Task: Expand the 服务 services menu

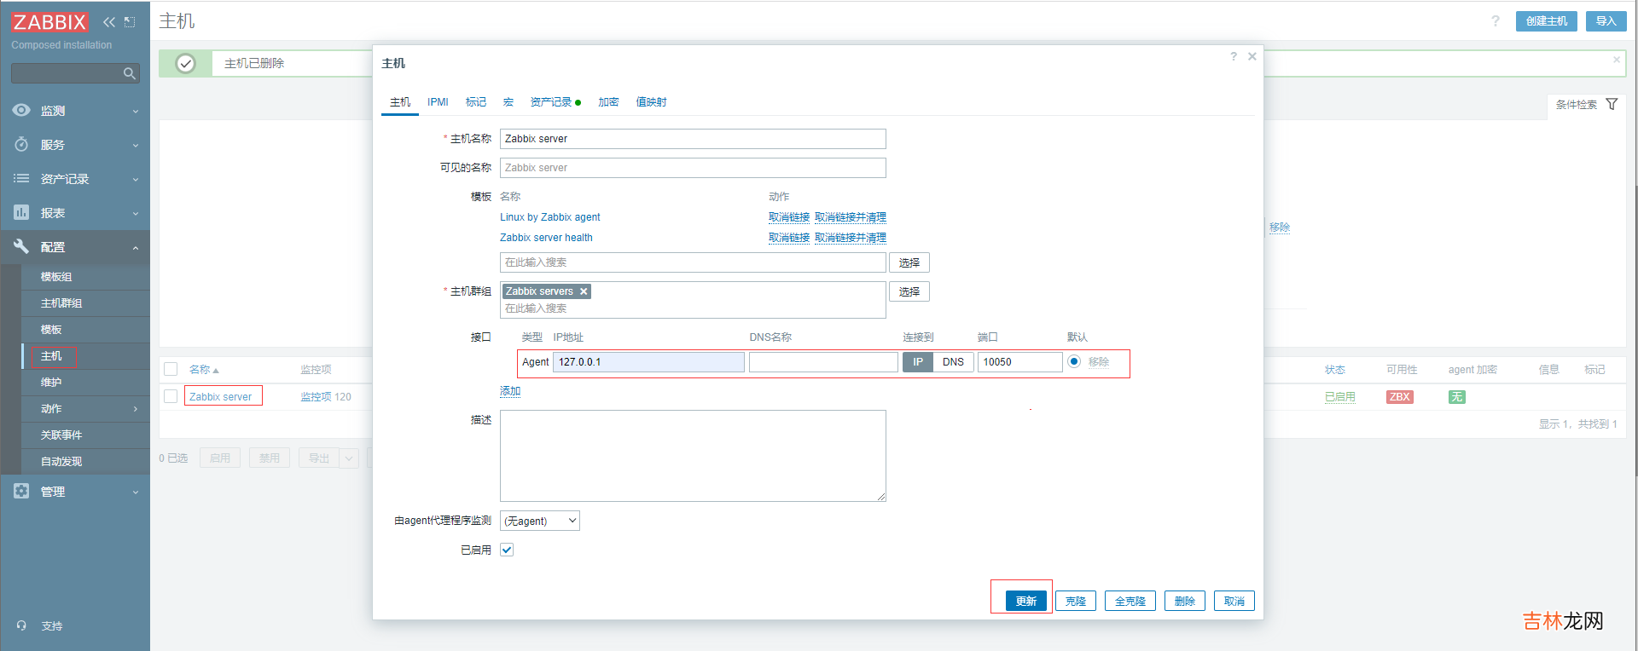Action: tap(75, 145)
